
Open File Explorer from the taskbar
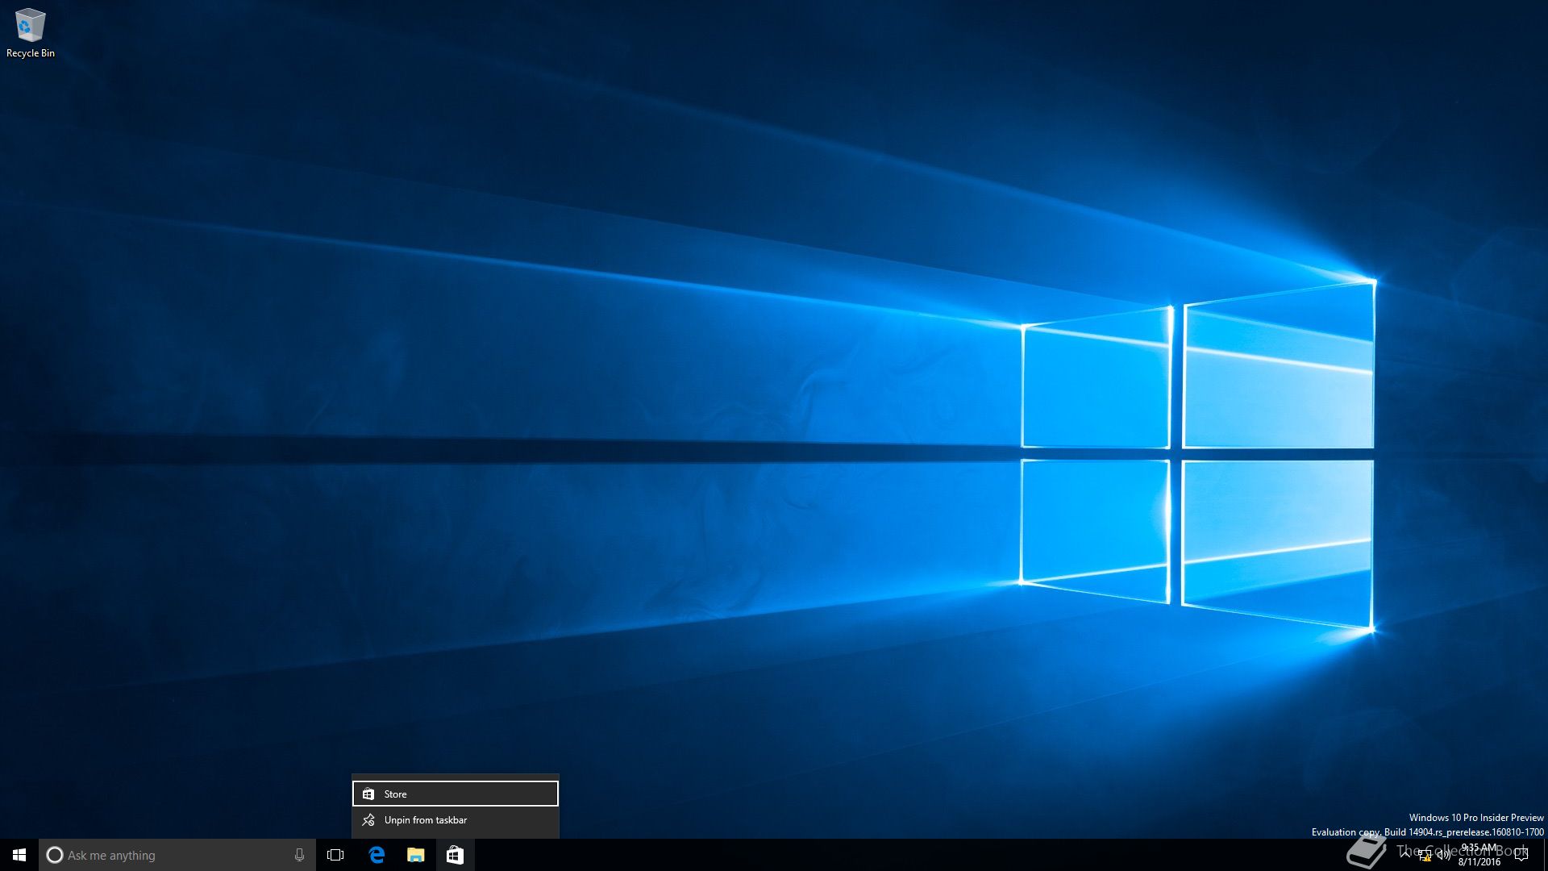(x=415, y=855)
